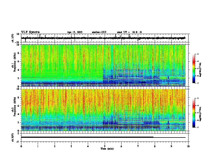Click time axis tick label "4"
This screenshot has height=164, width=212.
[x=88, y=146]
